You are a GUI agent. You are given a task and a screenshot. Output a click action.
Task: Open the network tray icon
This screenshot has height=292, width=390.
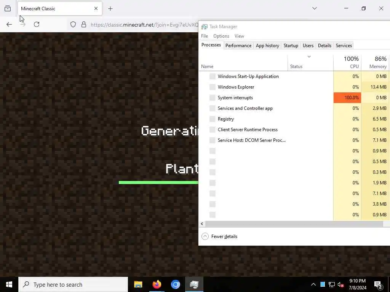[332, 284]
